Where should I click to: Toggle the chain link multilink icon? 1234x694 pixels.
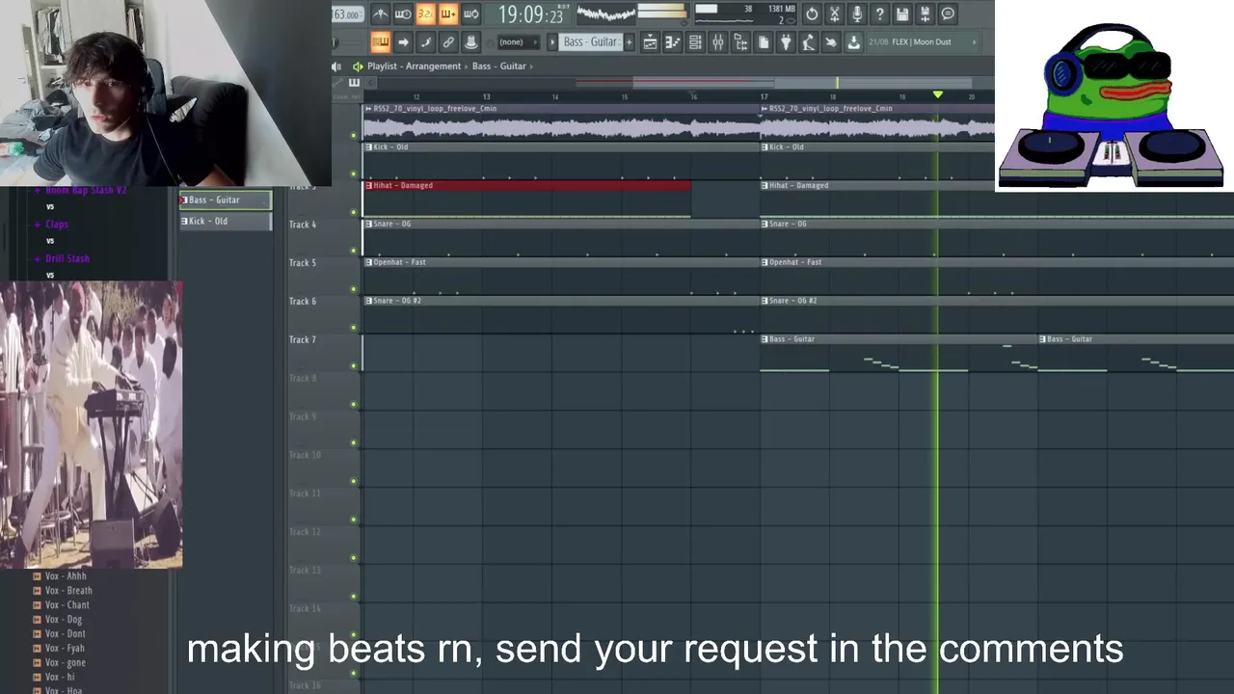coord(448,41)
